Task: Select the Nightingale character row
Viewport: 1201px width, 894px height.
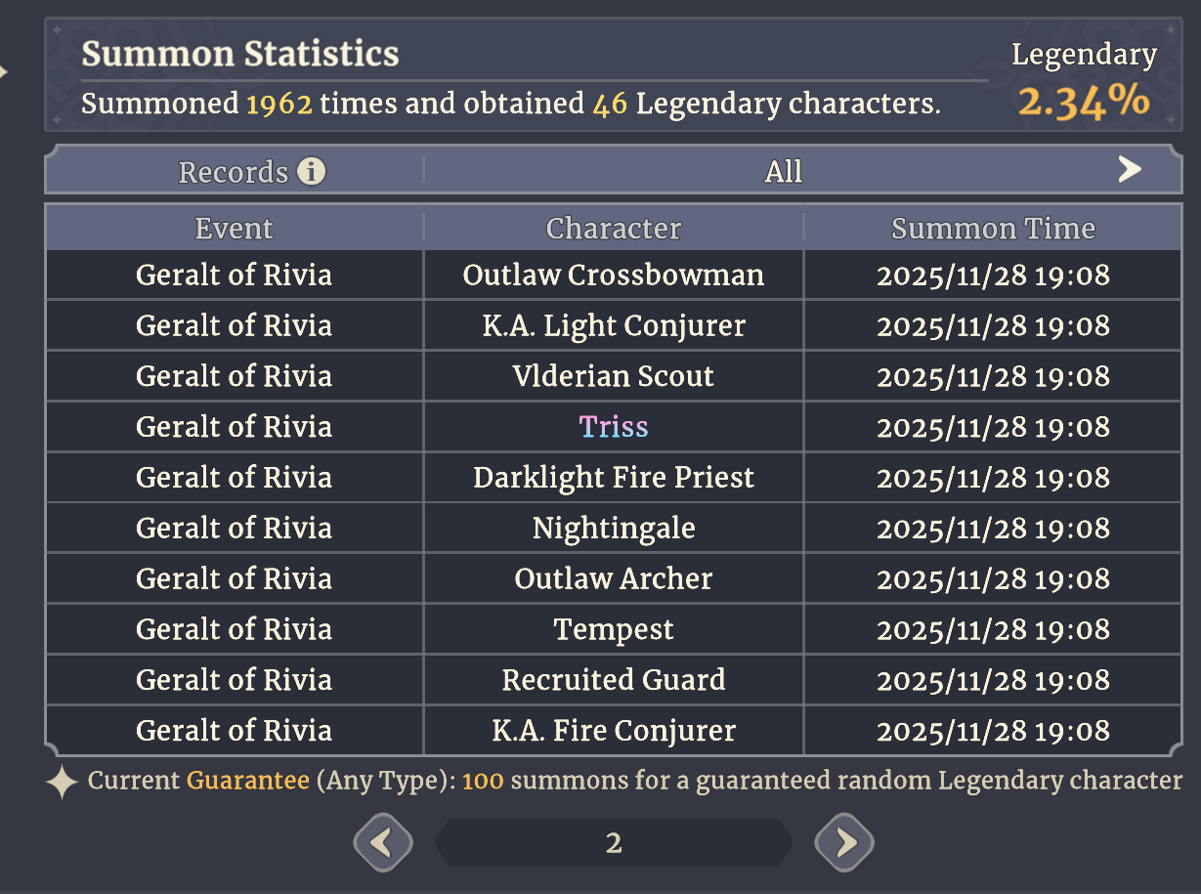Action: [x=614, y=529]
